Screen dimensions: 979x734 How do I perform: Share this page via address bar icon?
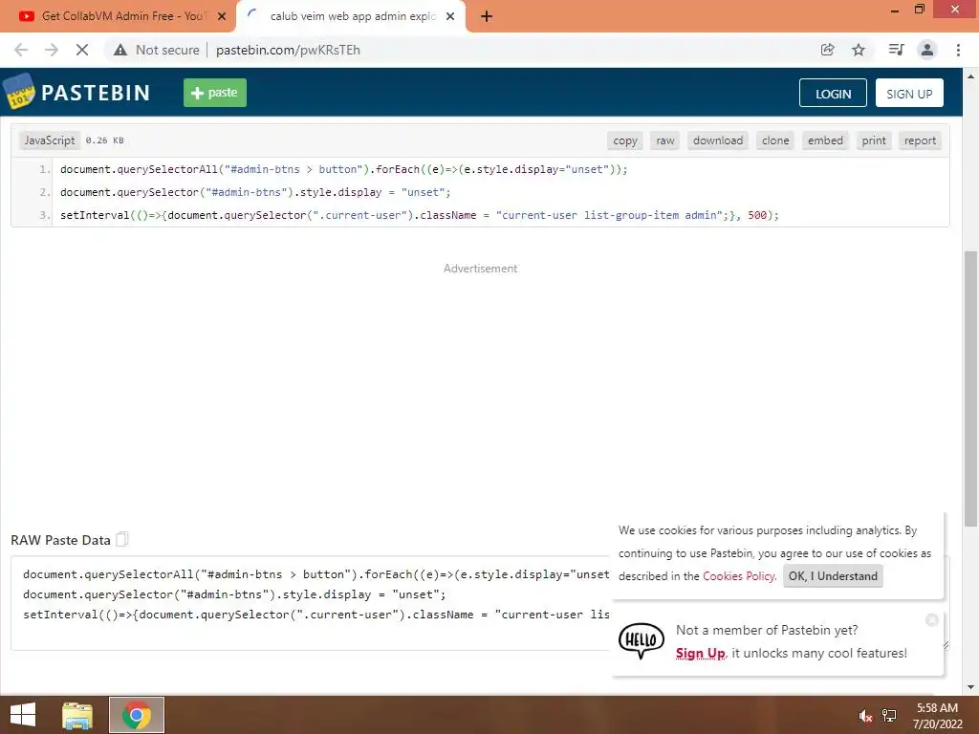[x=827, y=50]
